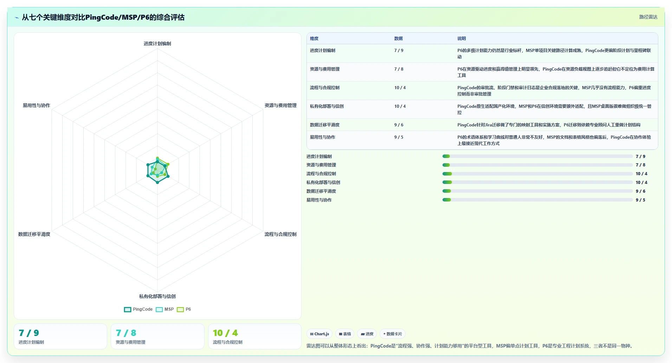Click the page title 从七个关键维度对比PingCode/MSP/P6的综合评估

tap(103, 18)
